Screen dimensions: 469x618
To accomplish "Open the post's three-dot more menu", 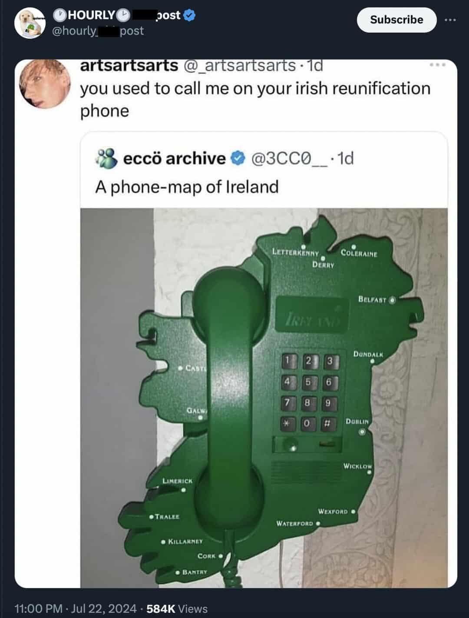I will tap(450, 20).
